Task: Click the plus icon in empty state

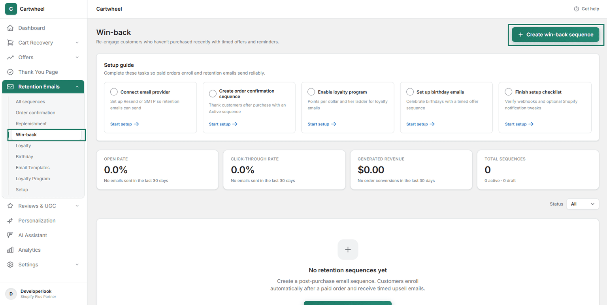Action: point(348,249)
